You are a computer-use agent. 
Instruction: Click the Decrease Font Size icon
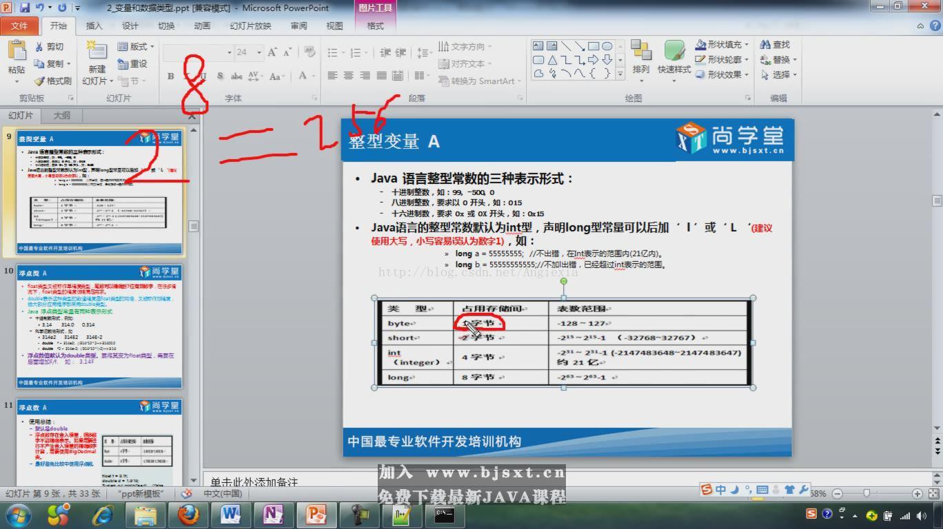coord(288,52)
